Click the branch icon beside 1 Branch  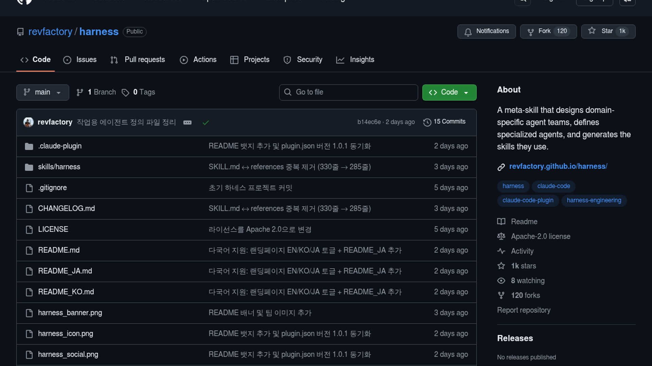click(x=80, y=93)
